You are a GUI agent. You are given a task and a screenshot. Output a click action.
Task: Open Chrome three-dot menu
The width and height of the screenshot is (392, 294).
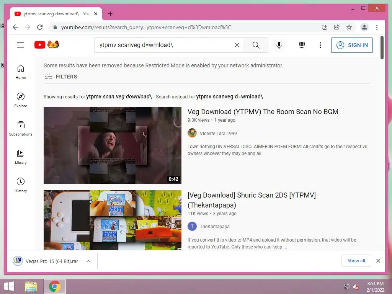[377, 27]
